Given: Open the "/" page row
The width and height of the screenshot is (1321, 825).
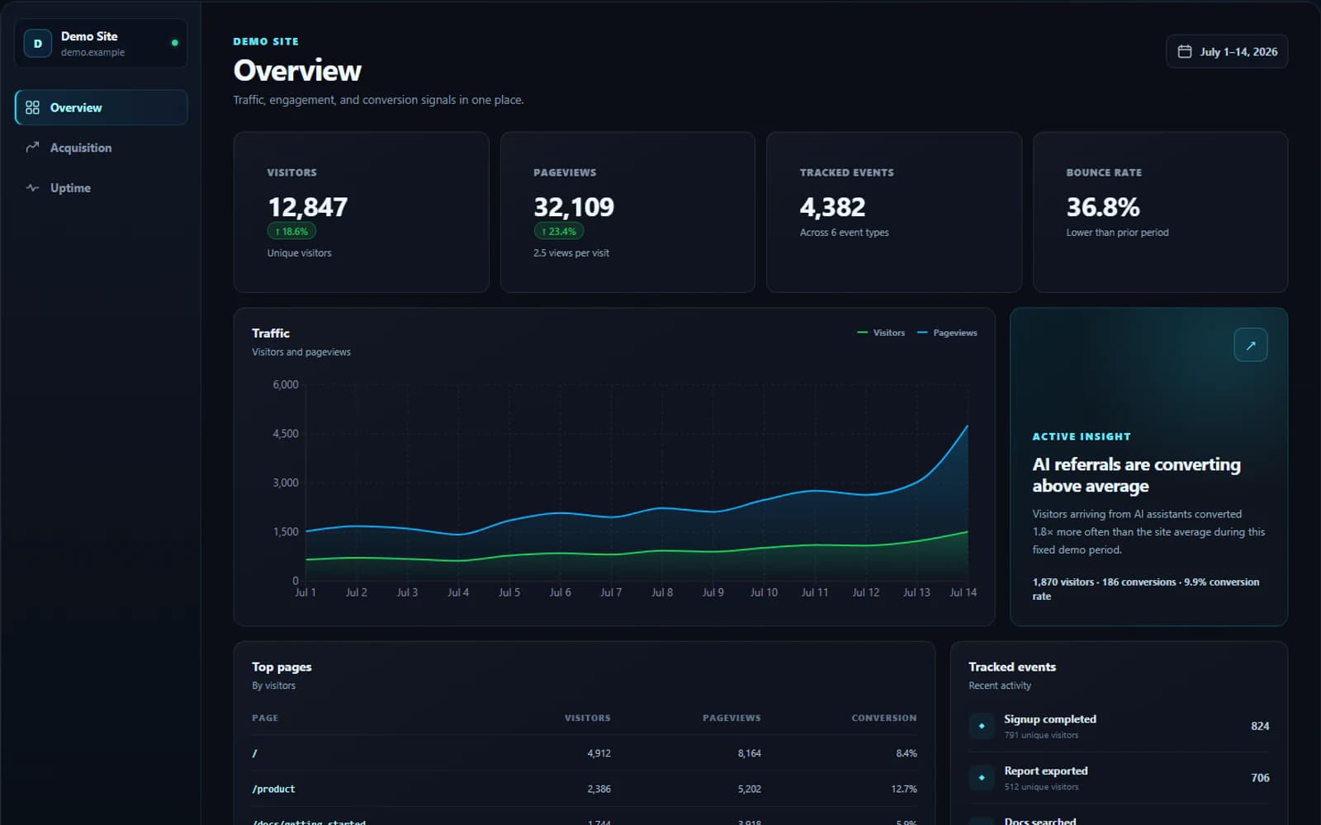Looking at the screenshot, I should click(584, 753).
